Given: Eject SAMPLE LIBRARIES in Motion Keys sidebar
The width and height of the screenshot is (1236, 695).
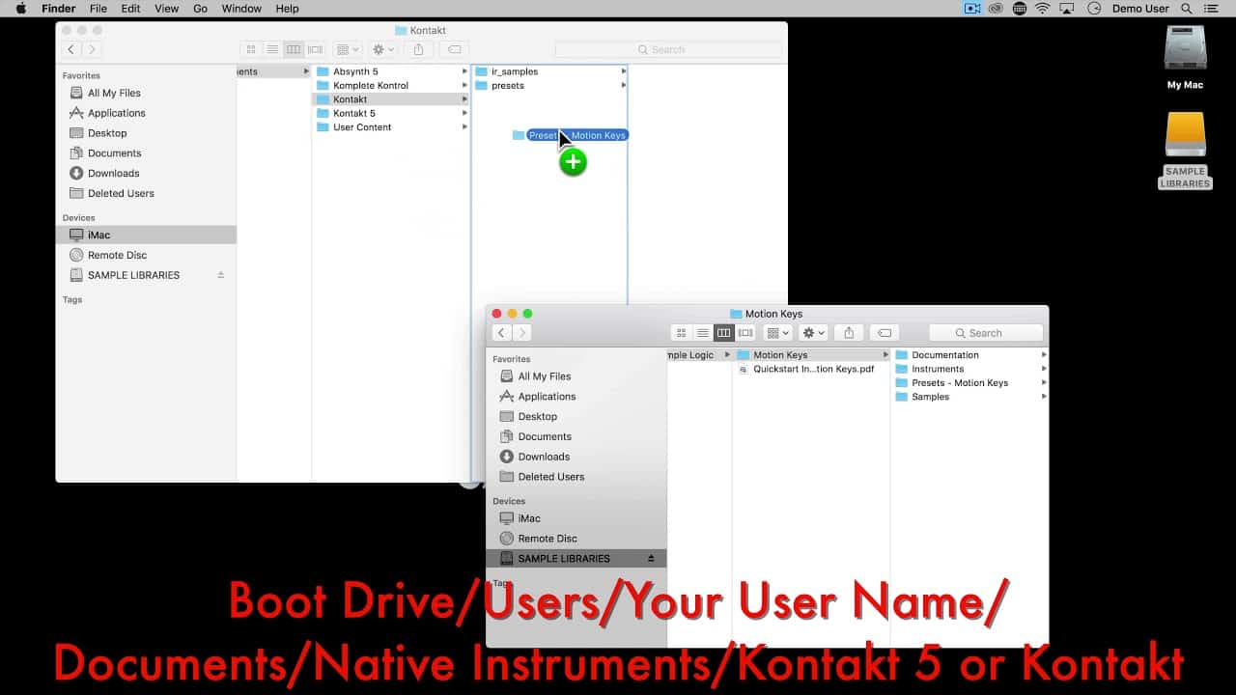Looking at the screenshot, I should click(x=651, y=559).
